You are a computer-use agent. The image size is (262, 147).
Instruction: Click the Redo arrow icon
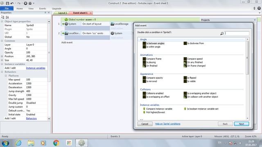pos(19,3)
